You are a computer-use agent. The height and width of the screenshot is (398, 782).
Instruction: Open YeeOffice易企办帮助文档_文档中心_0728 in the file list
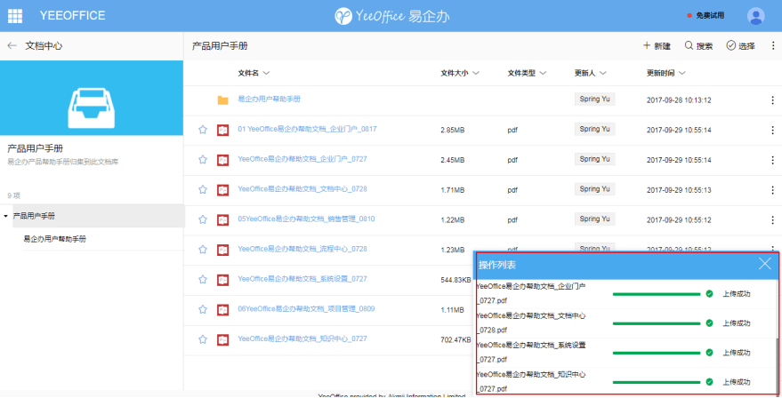[302, 189]
